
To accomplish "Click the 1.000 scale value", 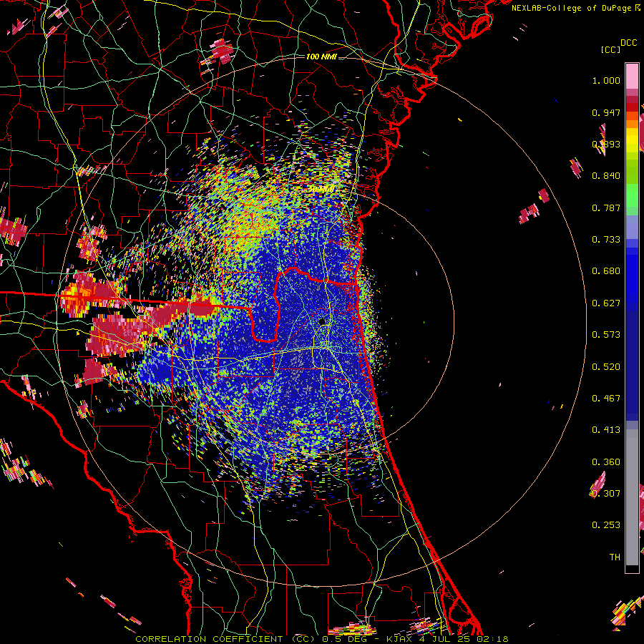I will click(606, 80).
